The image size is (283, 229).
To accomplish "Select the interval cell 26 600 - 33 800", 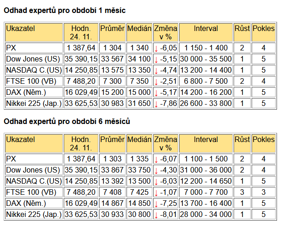I will 206,104.
